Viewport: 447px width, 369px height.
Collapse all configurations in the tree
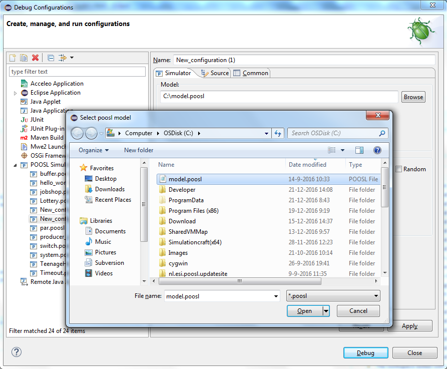(x=51, y=58)
